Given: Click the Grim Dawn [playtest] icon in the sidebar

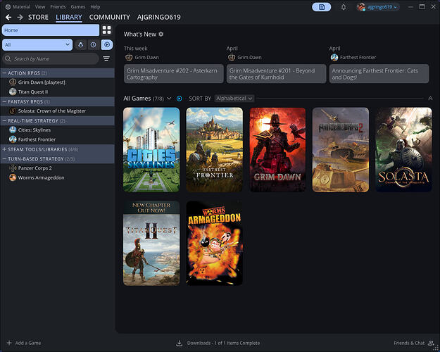Looking at the screenshot, I should tap(13, 82).
